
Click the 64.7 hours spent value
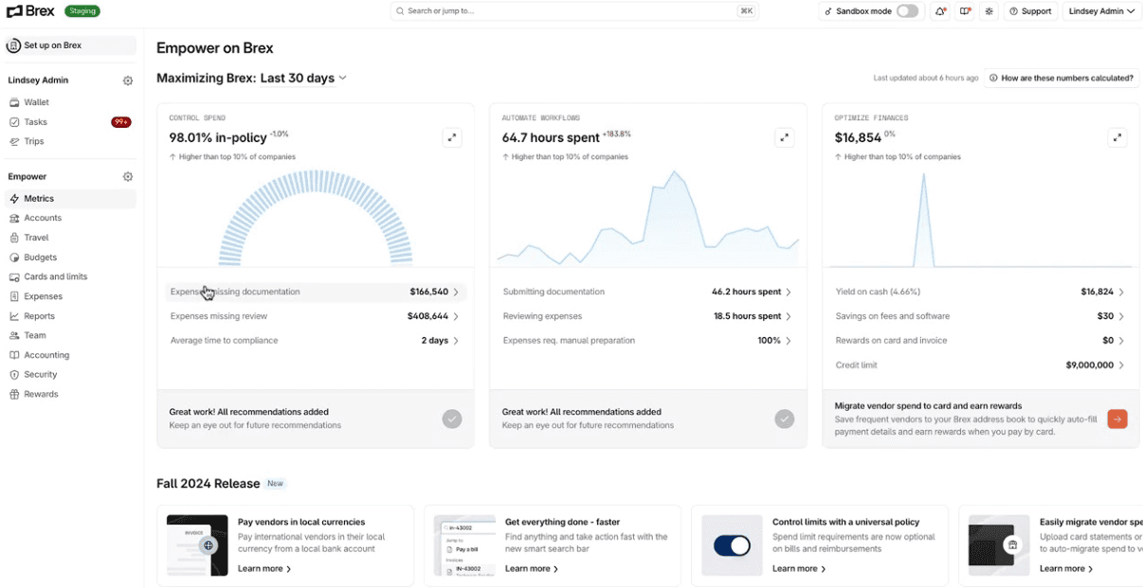551,138
